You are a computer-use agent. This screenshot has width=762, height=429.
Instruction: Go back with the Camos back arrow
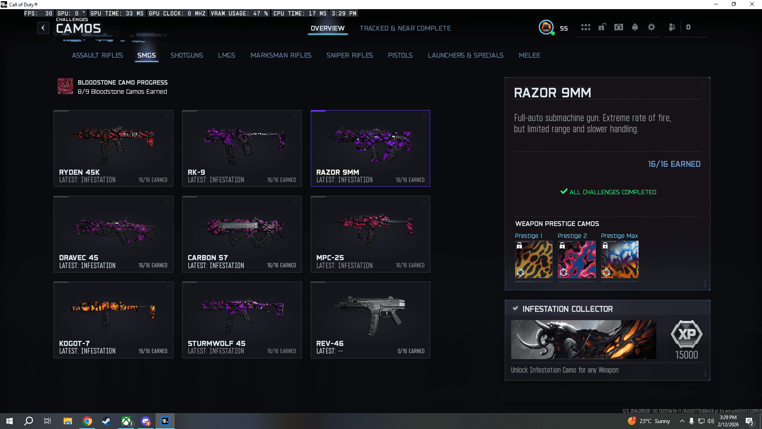tap(43, 28)
